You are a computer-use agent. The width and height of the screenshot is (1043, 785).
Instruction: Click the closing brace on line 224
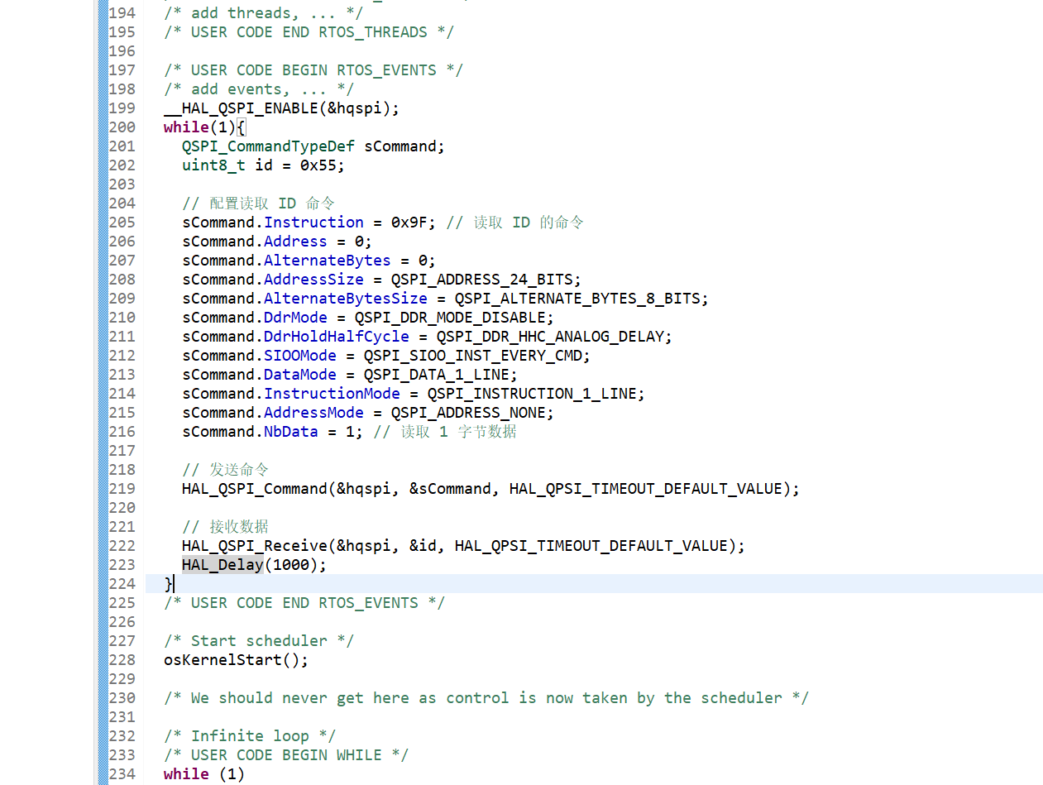click(165, 583)
